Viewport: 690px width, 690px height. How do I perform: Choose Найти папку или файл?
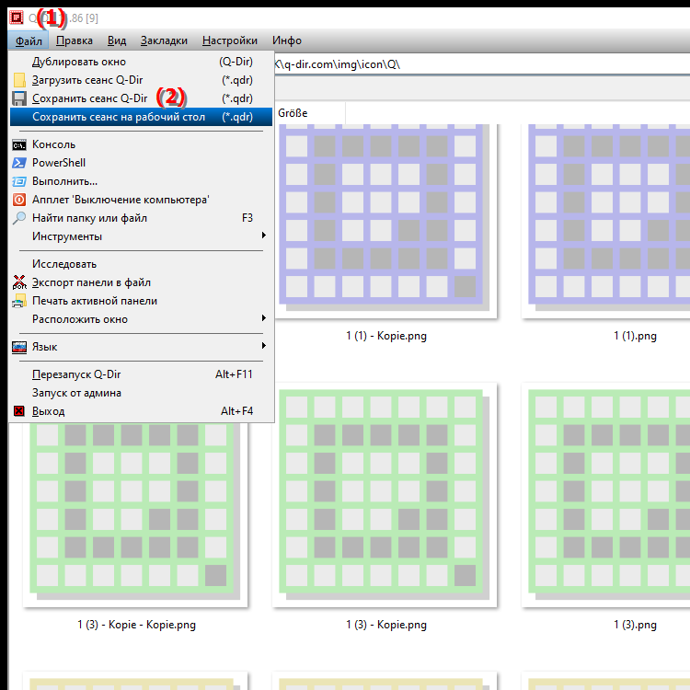[x=141, y=218]
